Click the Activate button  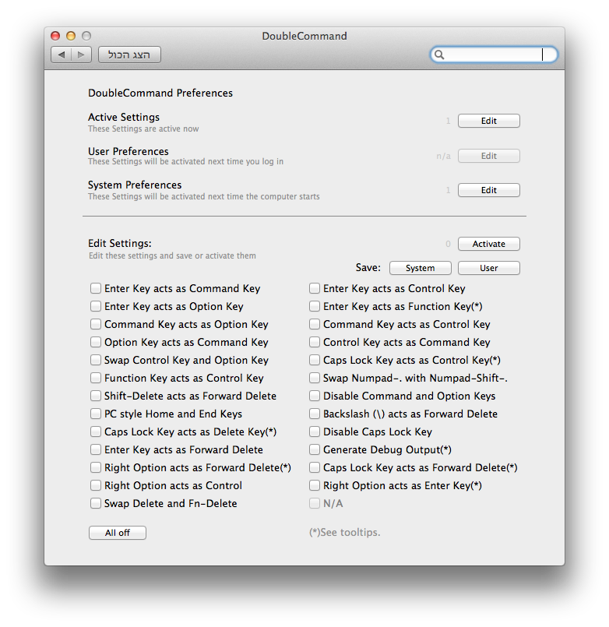(x=488, y=244)
